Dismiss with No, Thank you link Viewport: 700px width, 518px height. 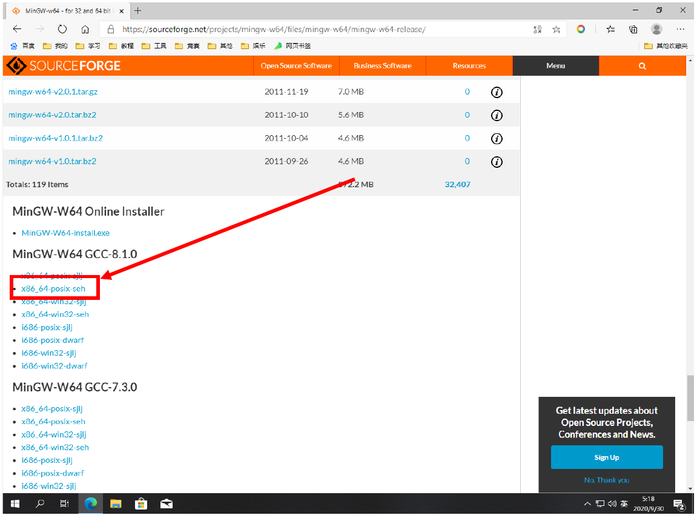pyautogui.click(x=607, y=480)
